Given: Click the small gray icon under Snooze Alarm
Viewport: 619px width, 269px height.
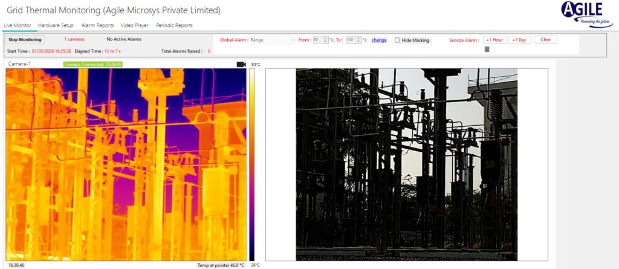Looking at the screenshot, I should point(487,50).
